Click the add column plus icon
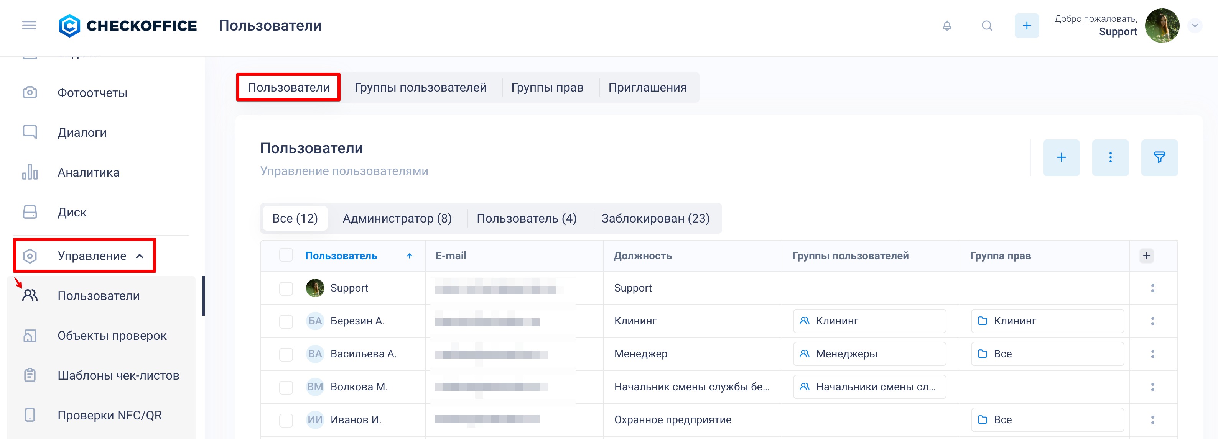The image size is (1218, 439). (x=1146, y=256)
